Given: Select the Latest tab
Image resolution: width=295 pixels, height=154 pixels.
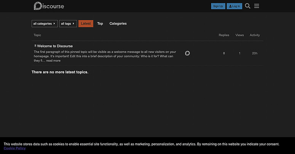Looking at the screenshot, I should 86,24.
